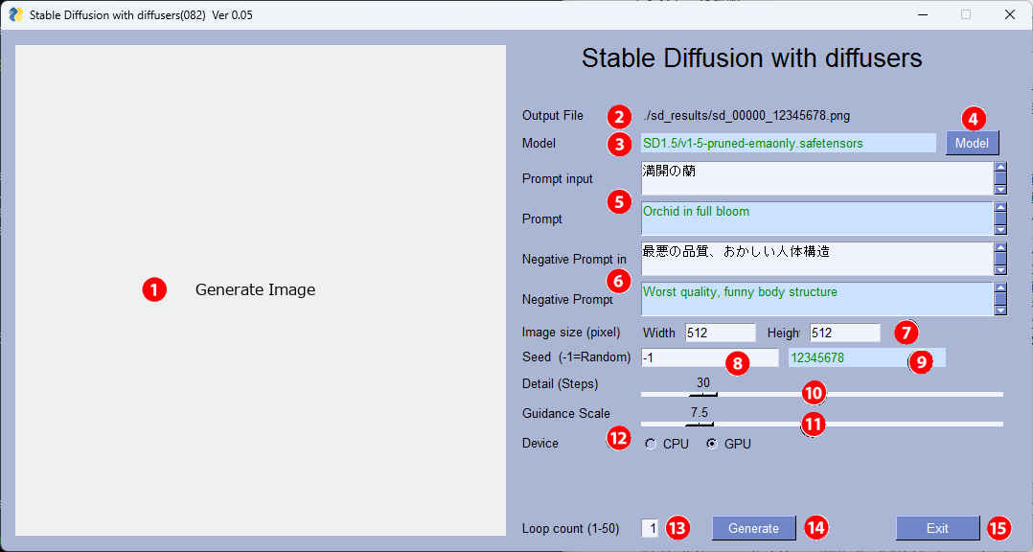Focus the Width input field

point(720,333)
